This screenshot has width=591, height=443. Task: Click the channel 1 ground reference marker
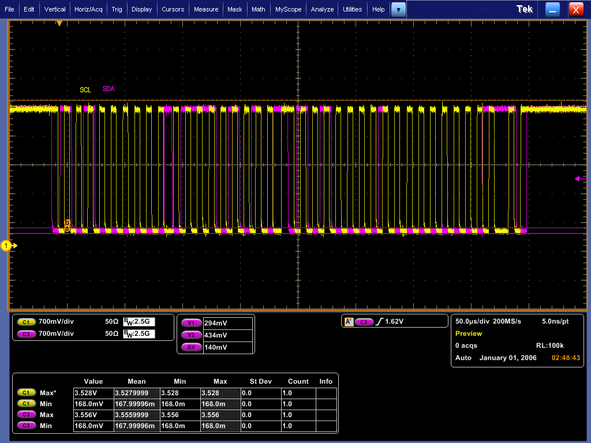tap(7, 246)
